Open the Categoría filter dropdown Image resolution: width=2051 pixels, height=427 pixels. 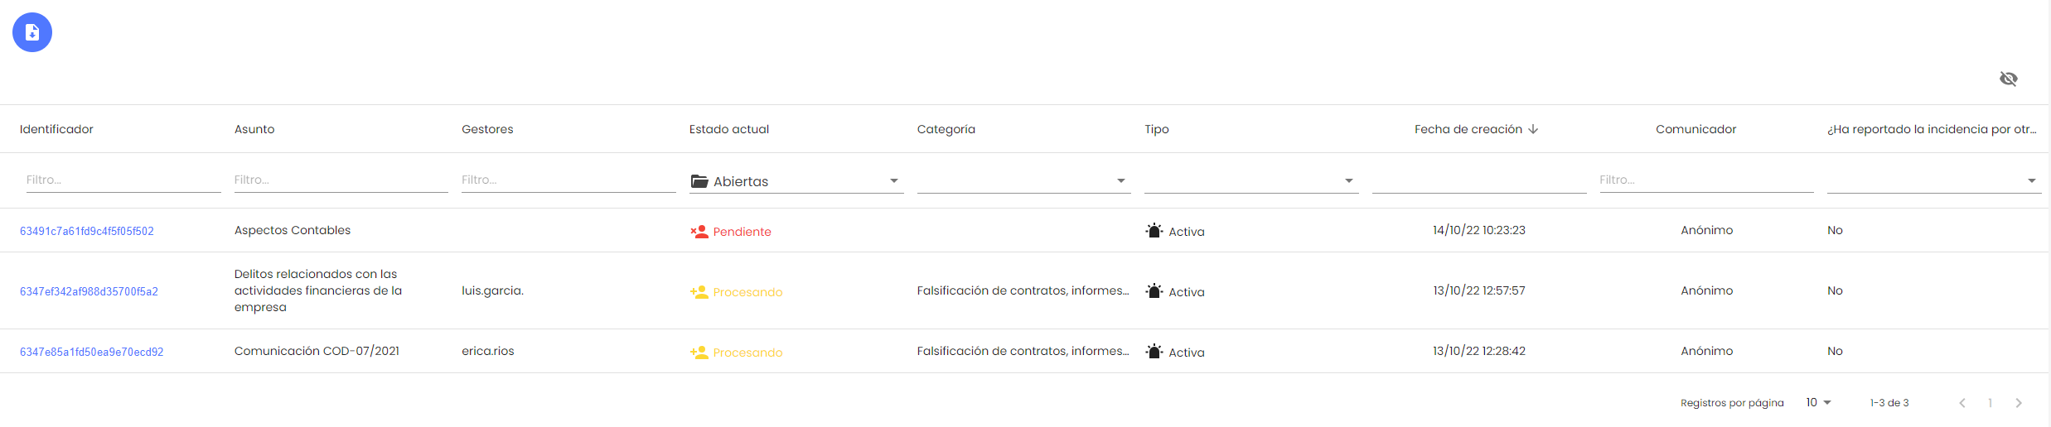tap(1023, 181)
